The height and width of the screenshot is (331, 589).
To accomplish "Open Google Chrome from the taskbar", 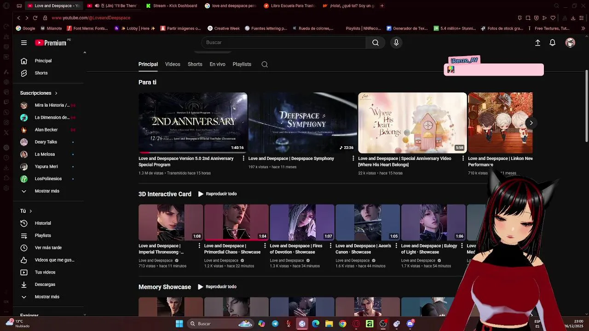I will (342, 324).
